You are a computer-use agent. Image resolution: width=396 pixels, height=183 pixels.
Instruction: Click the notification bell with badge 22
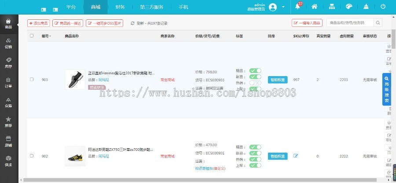[298, 7]
